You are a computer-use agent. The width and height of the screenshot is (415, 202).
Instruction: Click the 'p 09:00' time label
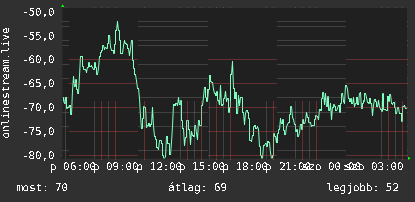[x=116, y=167]
